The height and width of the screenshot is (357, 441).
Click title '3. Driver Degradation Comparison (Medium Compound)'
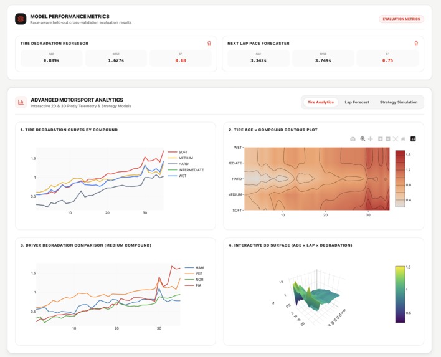coord(86,245)
